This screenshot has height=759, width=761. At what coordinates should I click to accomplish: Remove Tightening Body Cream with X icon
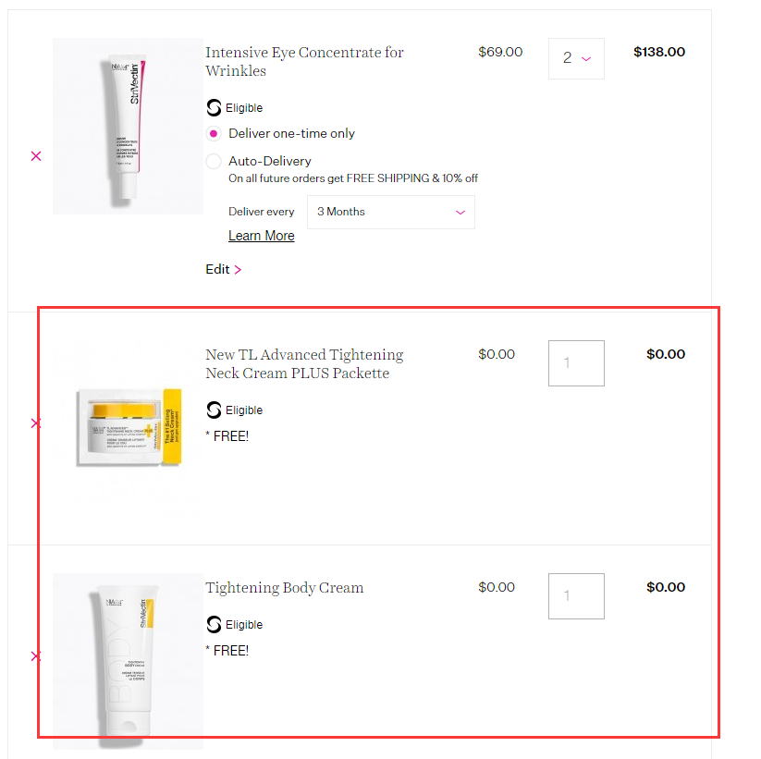point(36,656)
